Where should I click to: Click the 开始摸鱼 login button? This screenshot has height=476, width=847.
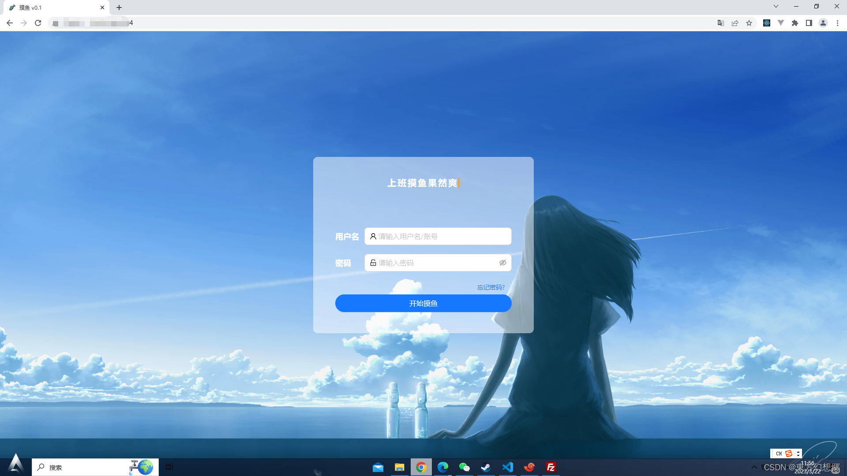click(423, 303)
